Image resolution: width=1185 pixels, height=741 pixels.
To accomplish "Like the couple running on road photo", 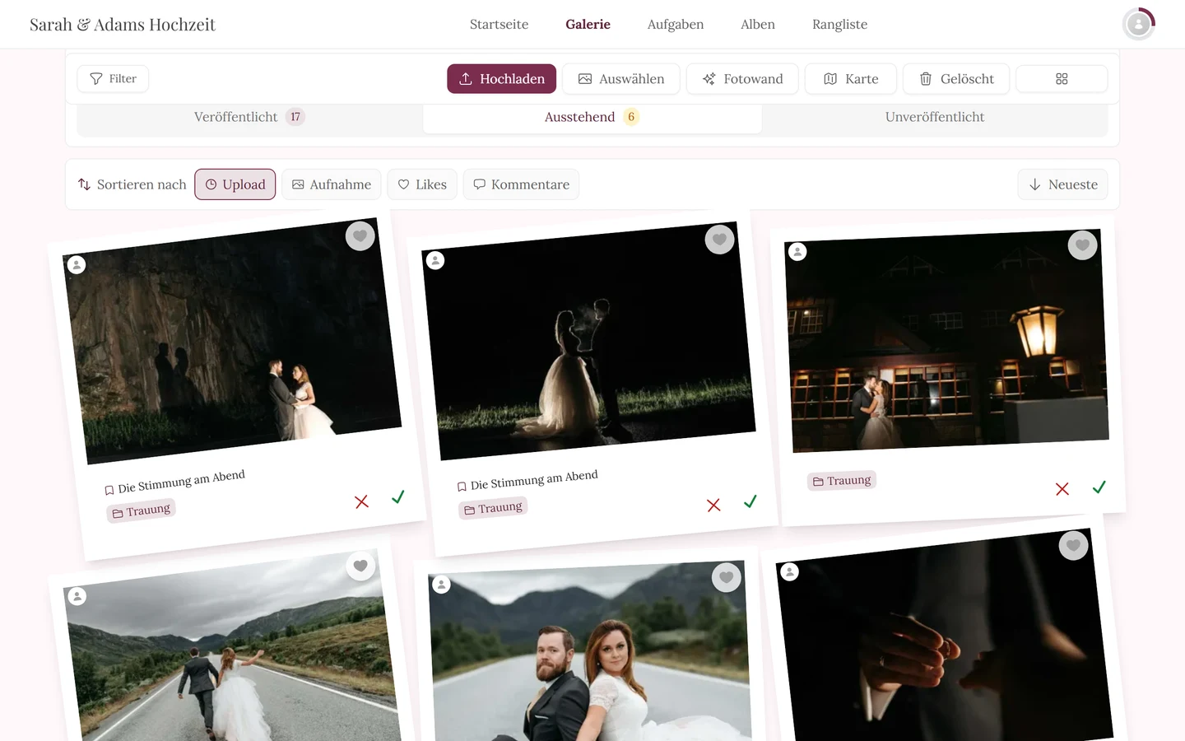I will pos(360,566).
